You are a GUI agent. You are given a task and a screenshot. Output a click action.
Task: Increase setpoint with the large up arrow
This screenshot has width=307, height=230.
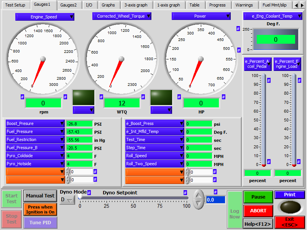pos(198,195)
